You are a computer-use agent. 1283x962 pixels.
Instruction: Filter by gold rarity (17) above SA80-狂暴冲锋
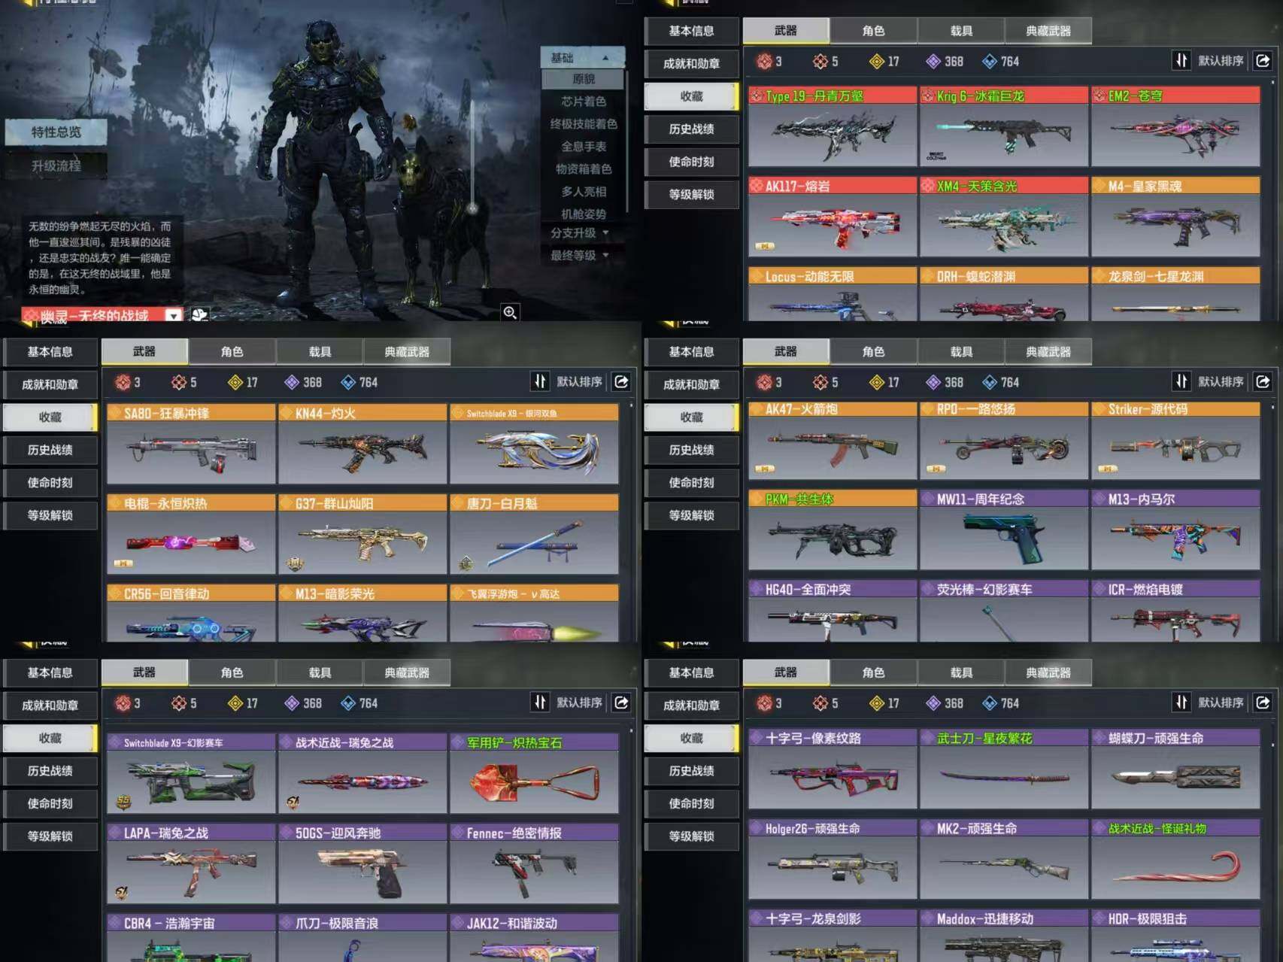[243, 383]
